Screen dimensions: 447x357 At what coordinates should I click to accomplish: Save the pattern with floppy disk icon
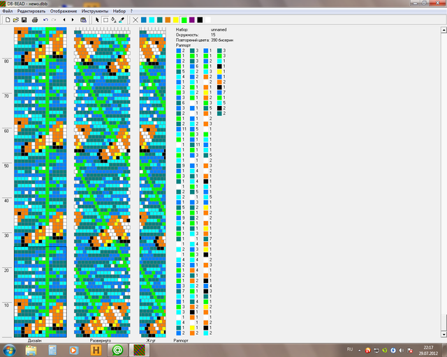click(24, 20)
